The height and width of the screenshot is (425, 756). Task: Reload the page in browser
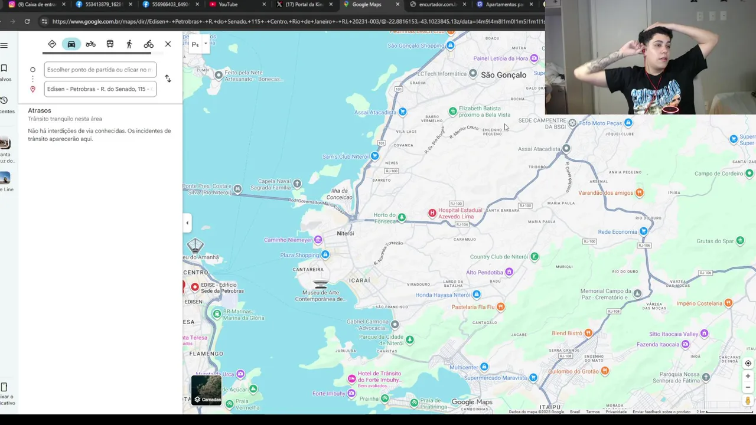27,21
